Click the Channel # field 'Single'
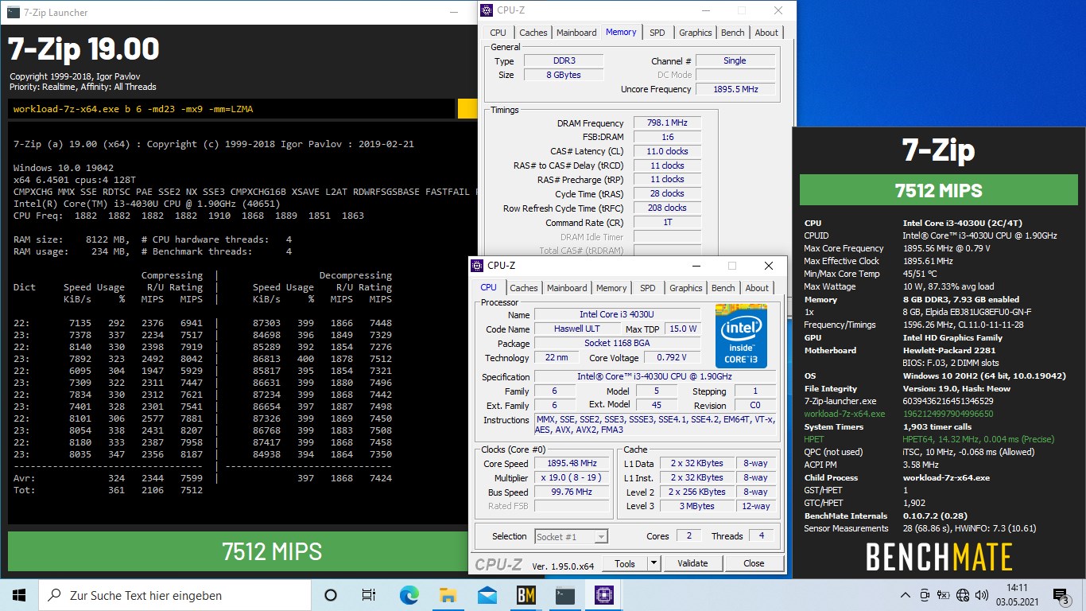This screenshot has width=1086, height=611. click(735, 60)
